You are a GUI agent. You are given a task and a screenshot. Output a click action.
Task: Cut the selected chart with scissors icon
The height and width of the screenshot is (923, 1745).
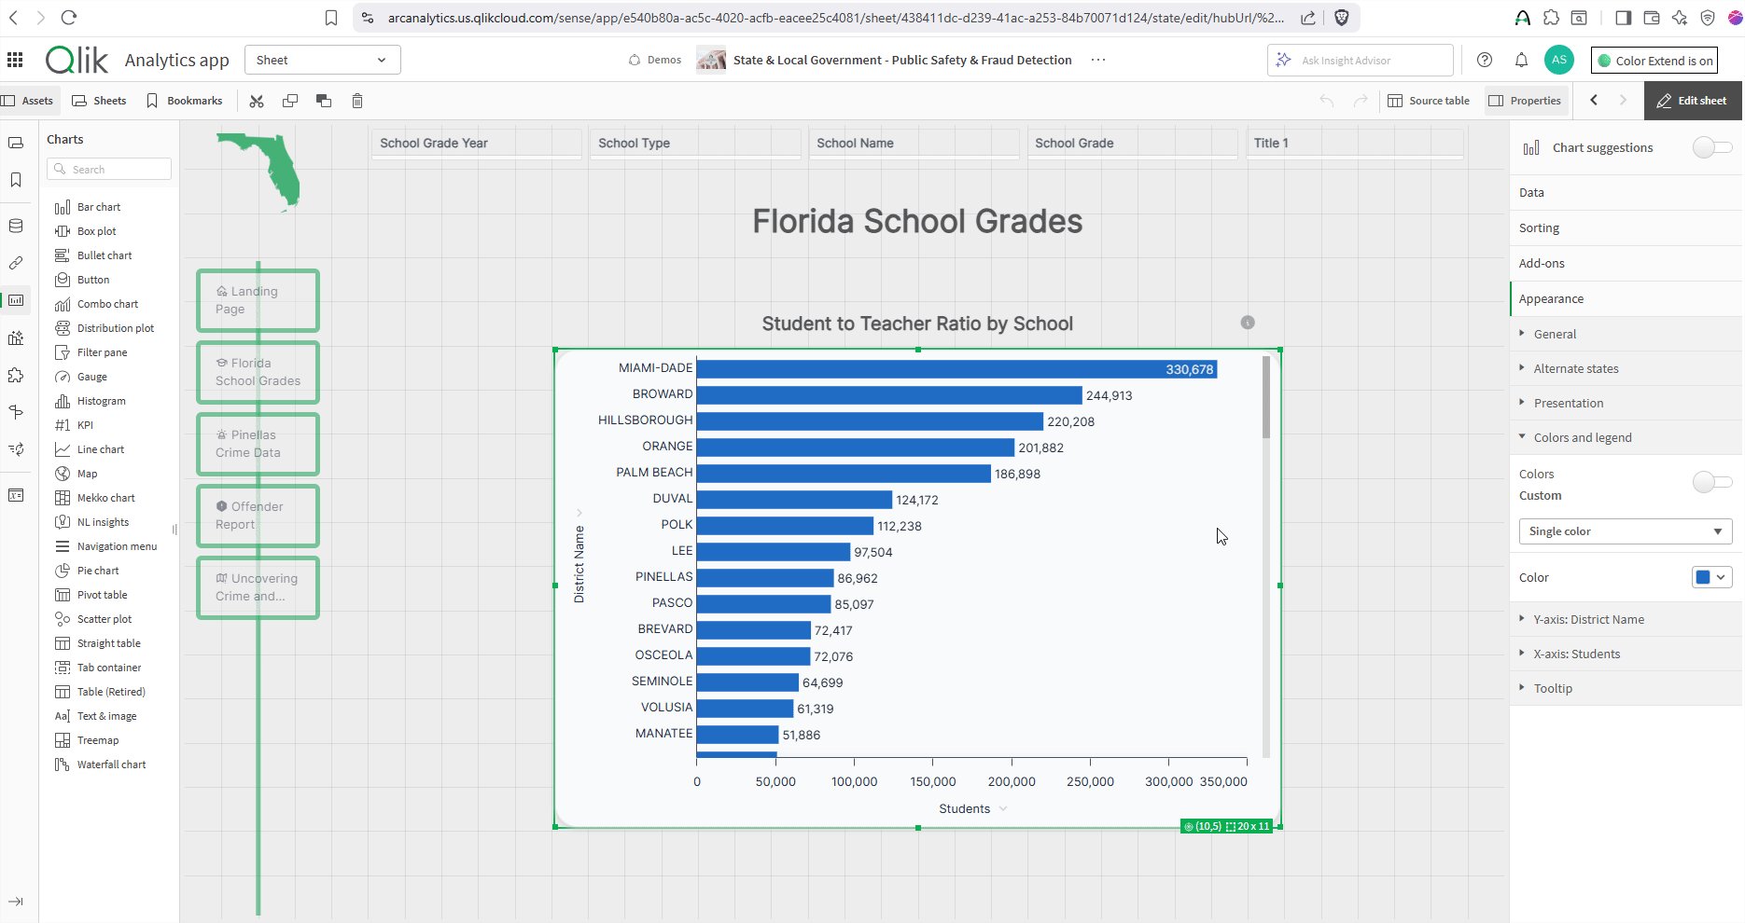(256, 100)
